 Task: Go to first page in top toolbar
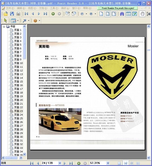tap(26, 14)
